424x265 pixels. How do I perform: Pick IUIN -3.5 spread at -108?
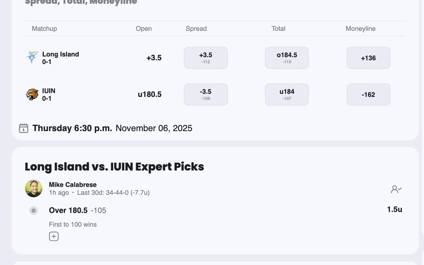click(206, 94)
